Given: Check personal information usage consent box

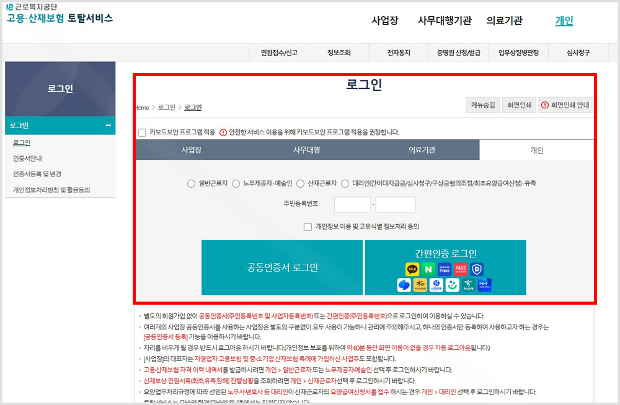Looking at the screenshot, I should (x=308, y=227).
